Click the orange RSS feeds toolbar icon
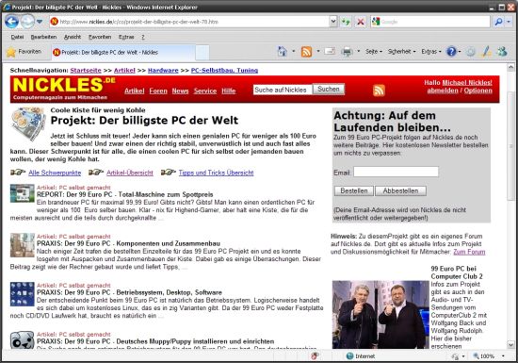 coord(306,52)
